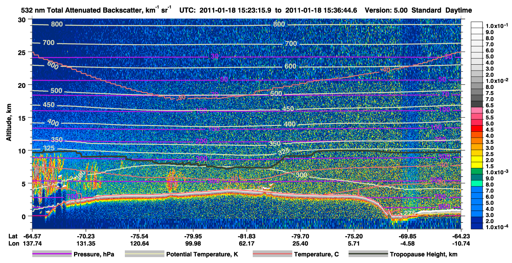Viewport: 512px width, 263px height.
Task: Click the dark Tropopause Height legend line sample
Action: click(368, 254)
